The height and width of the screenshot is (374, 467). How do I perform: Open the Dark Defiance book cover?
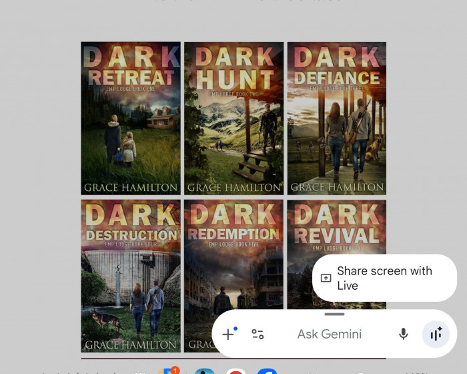pyautogui.click(x=337, y=118)
